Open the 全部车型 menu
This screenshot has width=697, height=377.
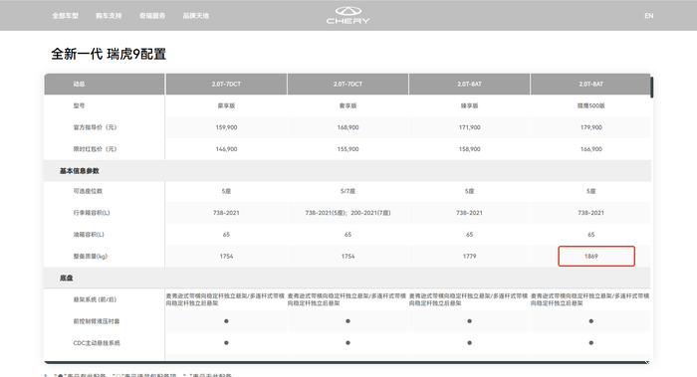click(x=66, y=16)
